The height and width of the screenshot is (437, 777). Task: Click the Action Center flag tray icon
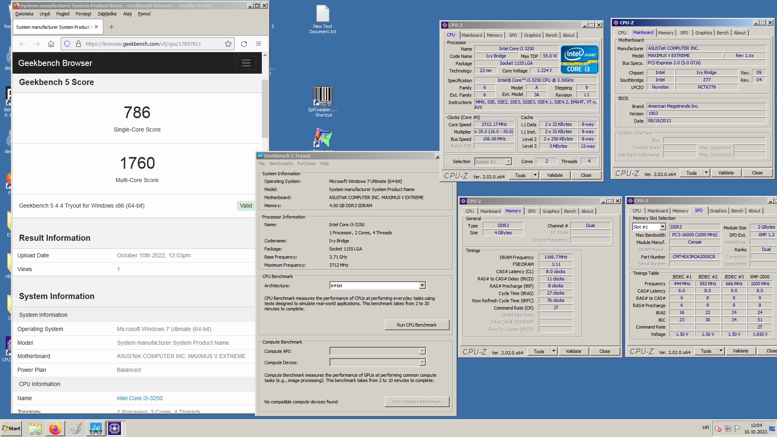(x=738, y=429)
